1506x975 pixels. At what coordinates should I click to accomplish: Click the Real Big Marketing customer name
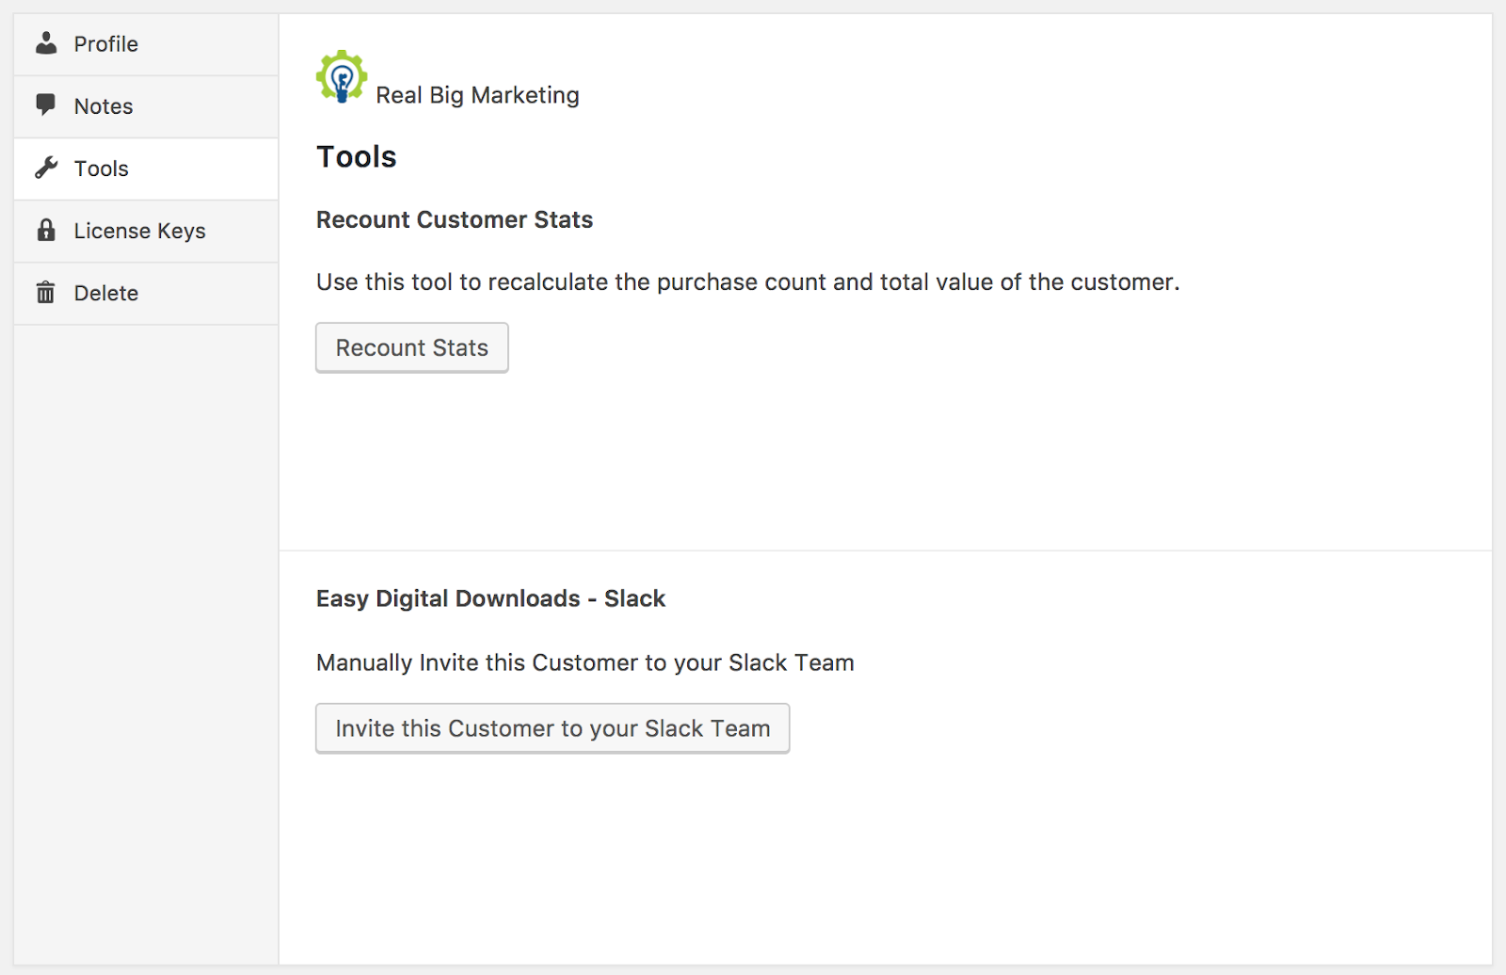[477, 95]
